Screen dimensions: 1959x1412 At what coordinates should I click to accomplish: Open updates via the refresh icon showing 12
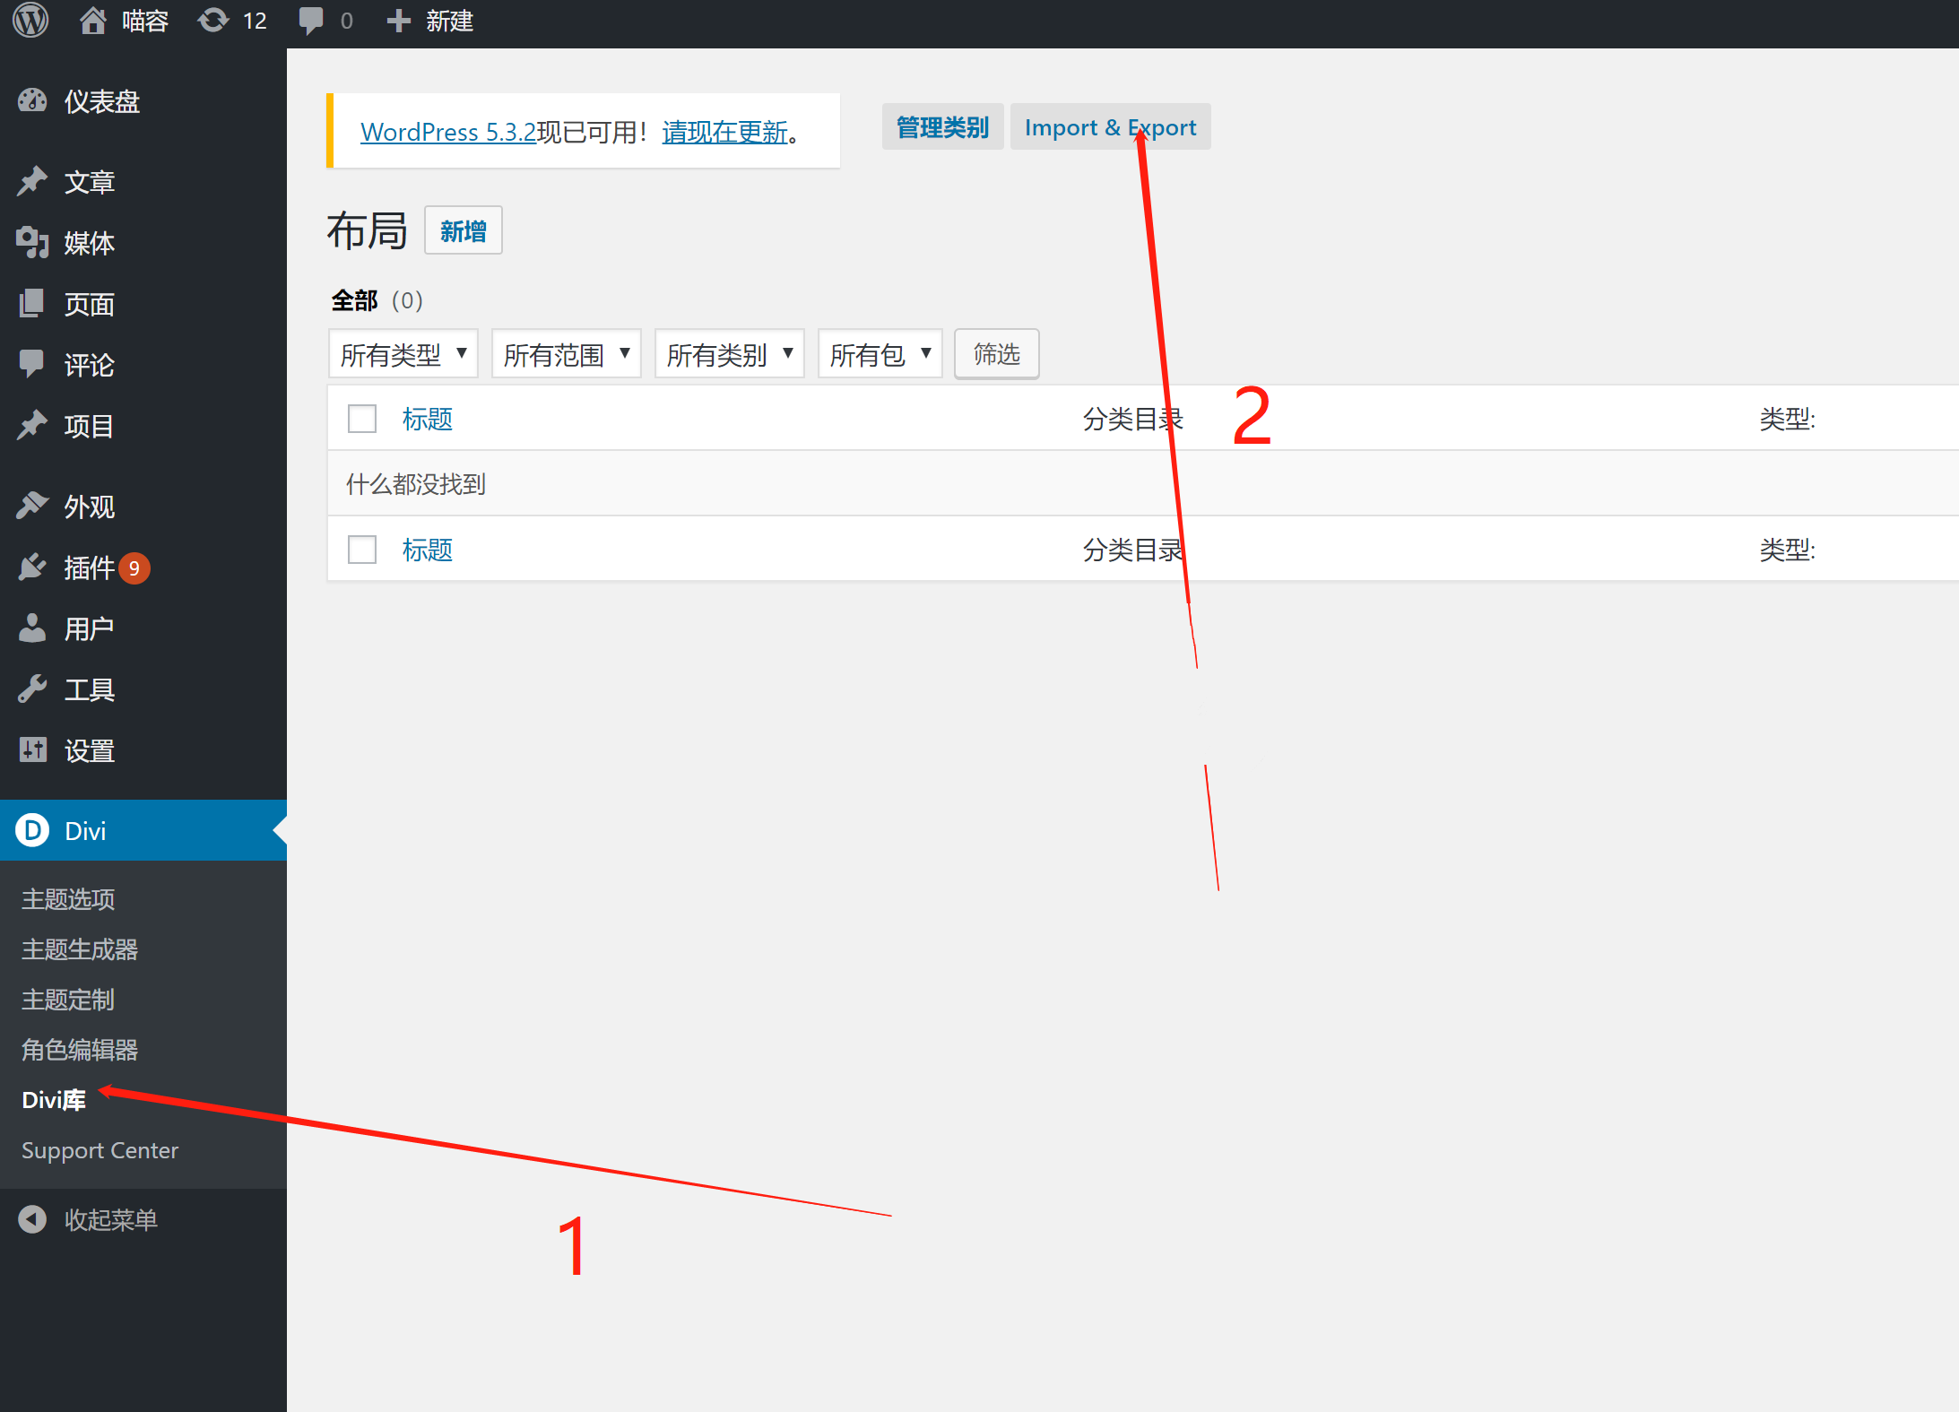click(213, 20)
